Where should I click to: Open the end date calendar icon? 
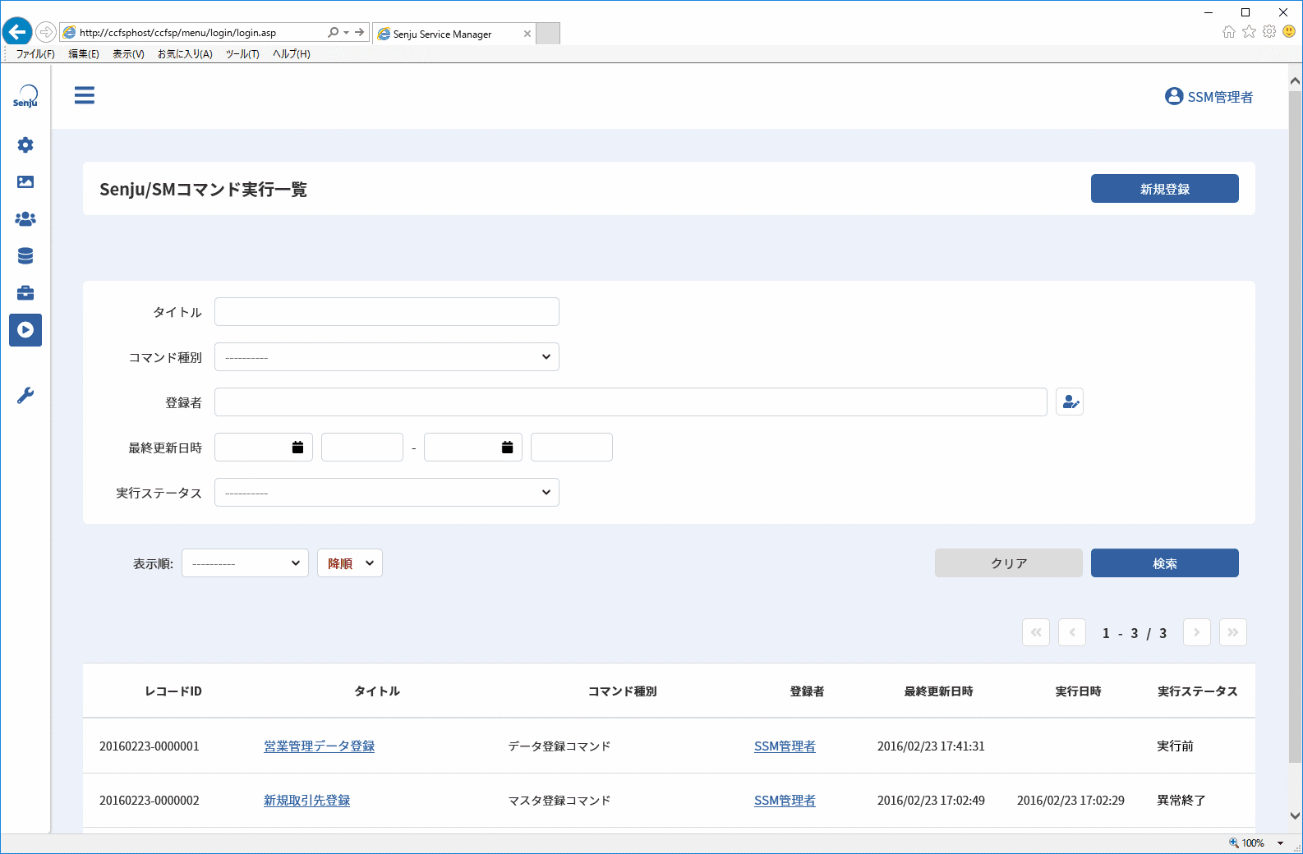tap(507, 448)
